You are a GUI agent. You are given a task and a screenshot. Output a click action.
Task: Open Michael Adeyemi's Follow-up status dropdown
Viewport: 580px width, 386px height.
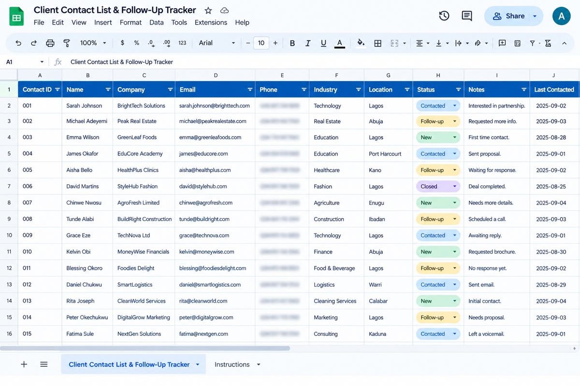[454, 121]
